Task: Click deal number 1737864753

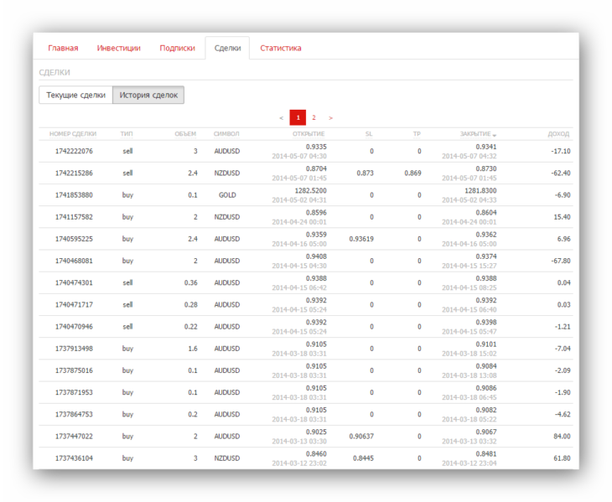Action: 74,414
